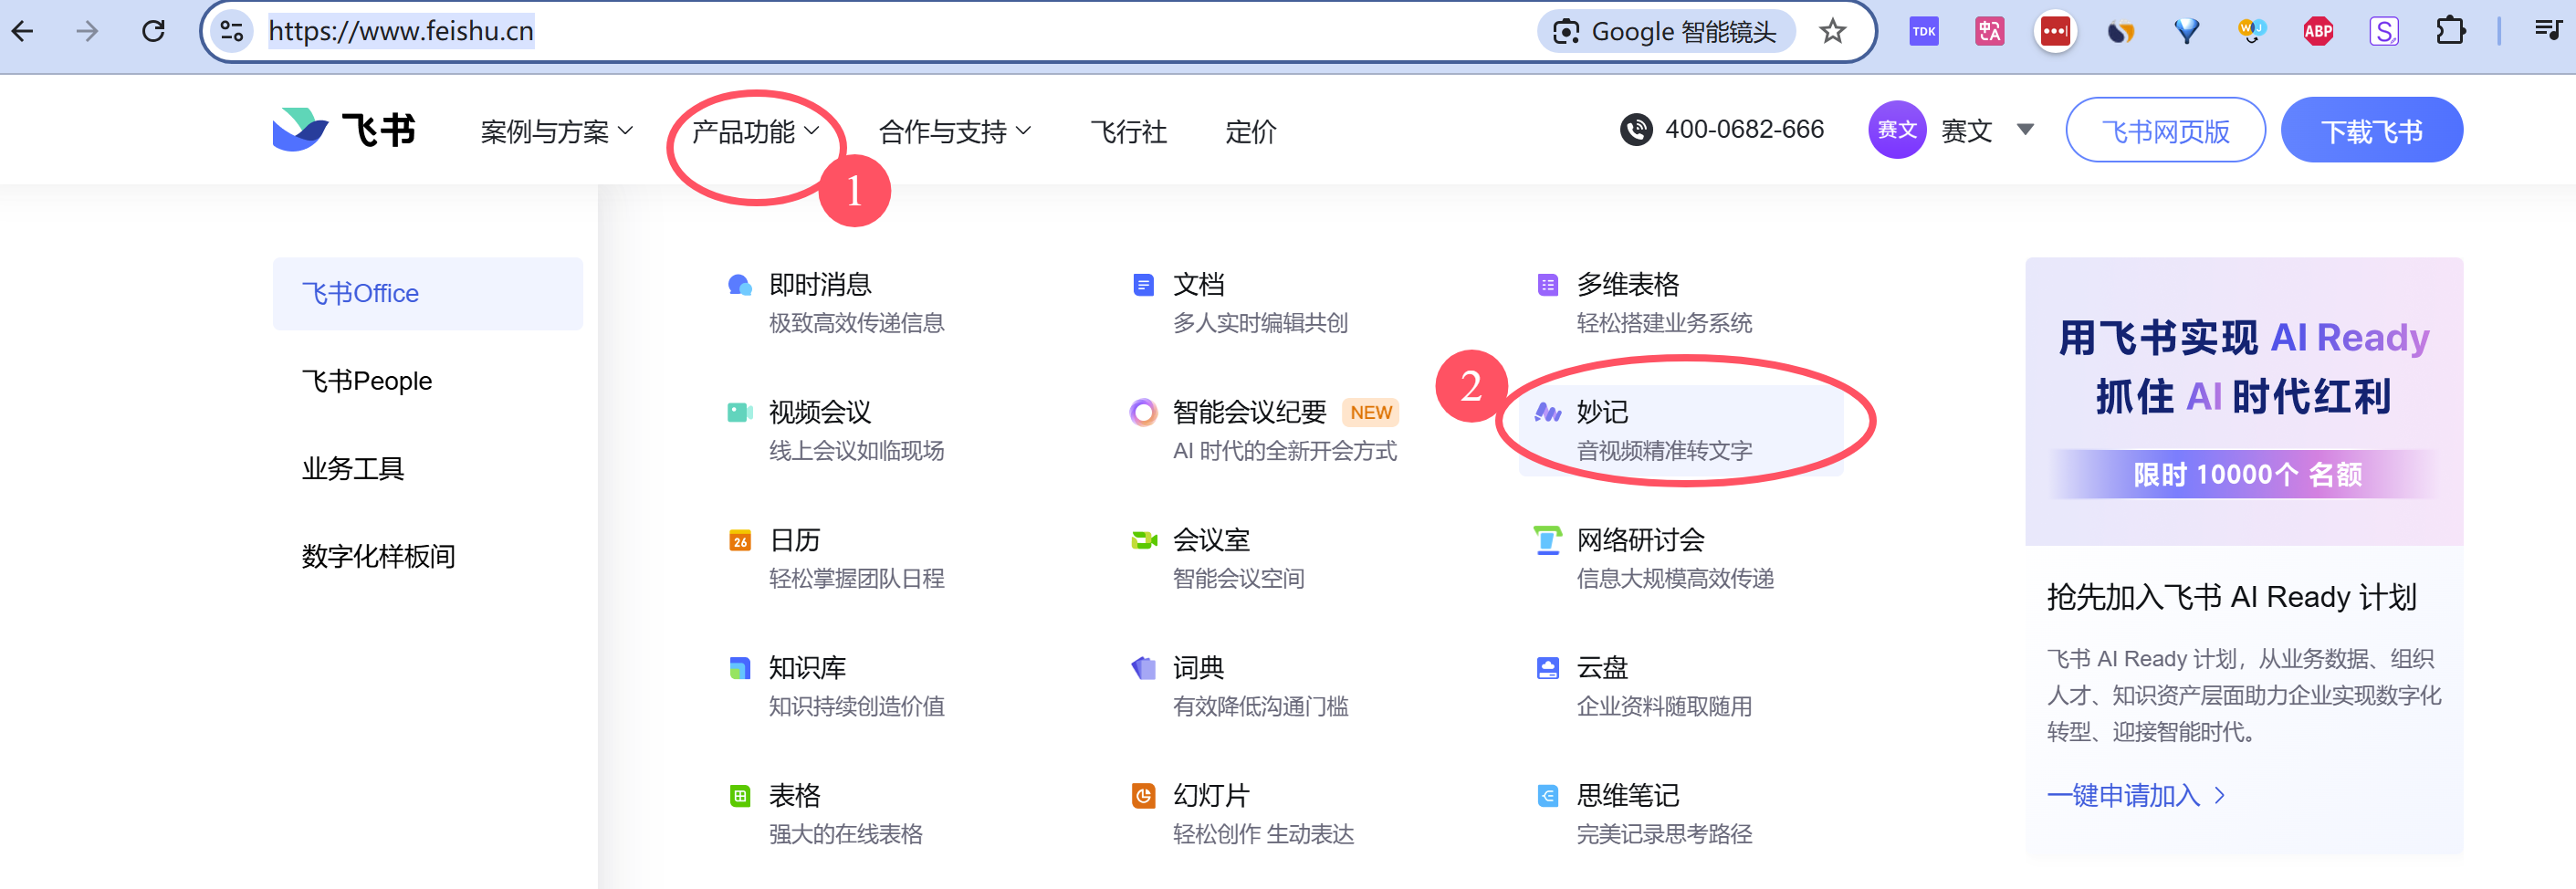
Task: Click the 日历 calendar icon
Action: point(740,540)
